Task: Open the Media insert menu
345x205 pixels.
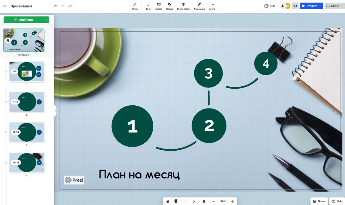Action: tap(159, 6)
